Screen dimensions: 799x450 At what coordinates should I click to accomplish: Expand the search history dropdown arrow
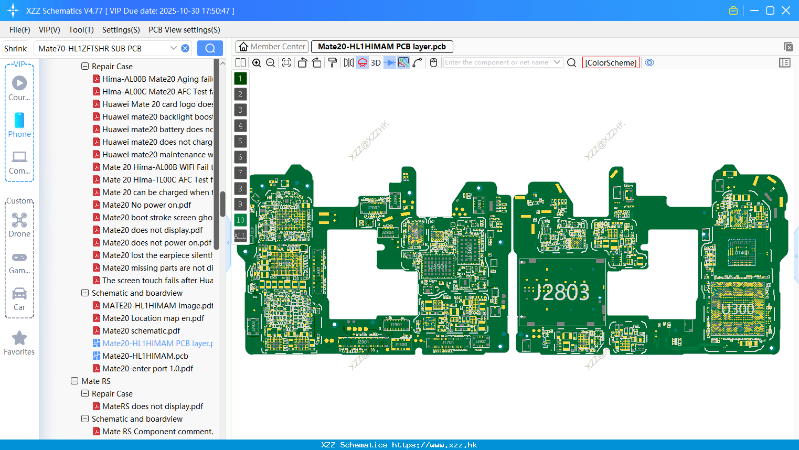coord(173,48)
